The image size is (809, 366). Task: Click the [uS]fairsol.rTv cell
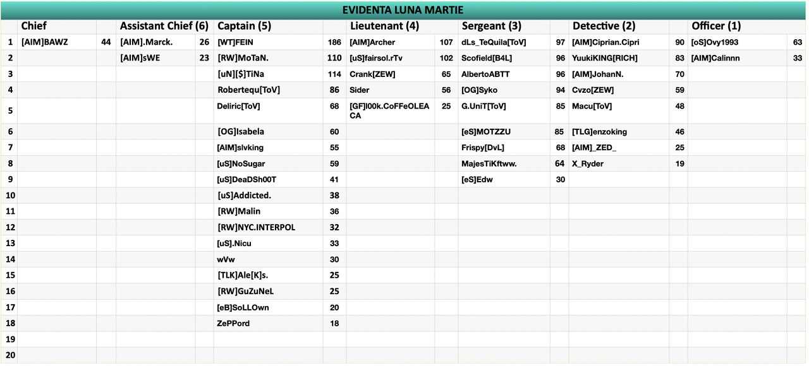tap(390, 58)
